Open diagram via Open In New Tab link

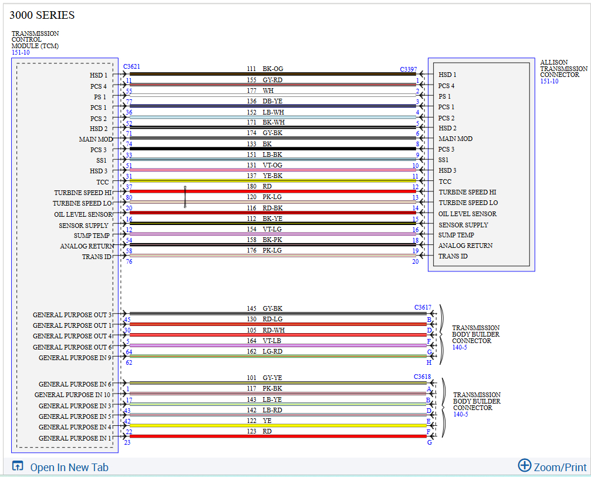point(69,467)
